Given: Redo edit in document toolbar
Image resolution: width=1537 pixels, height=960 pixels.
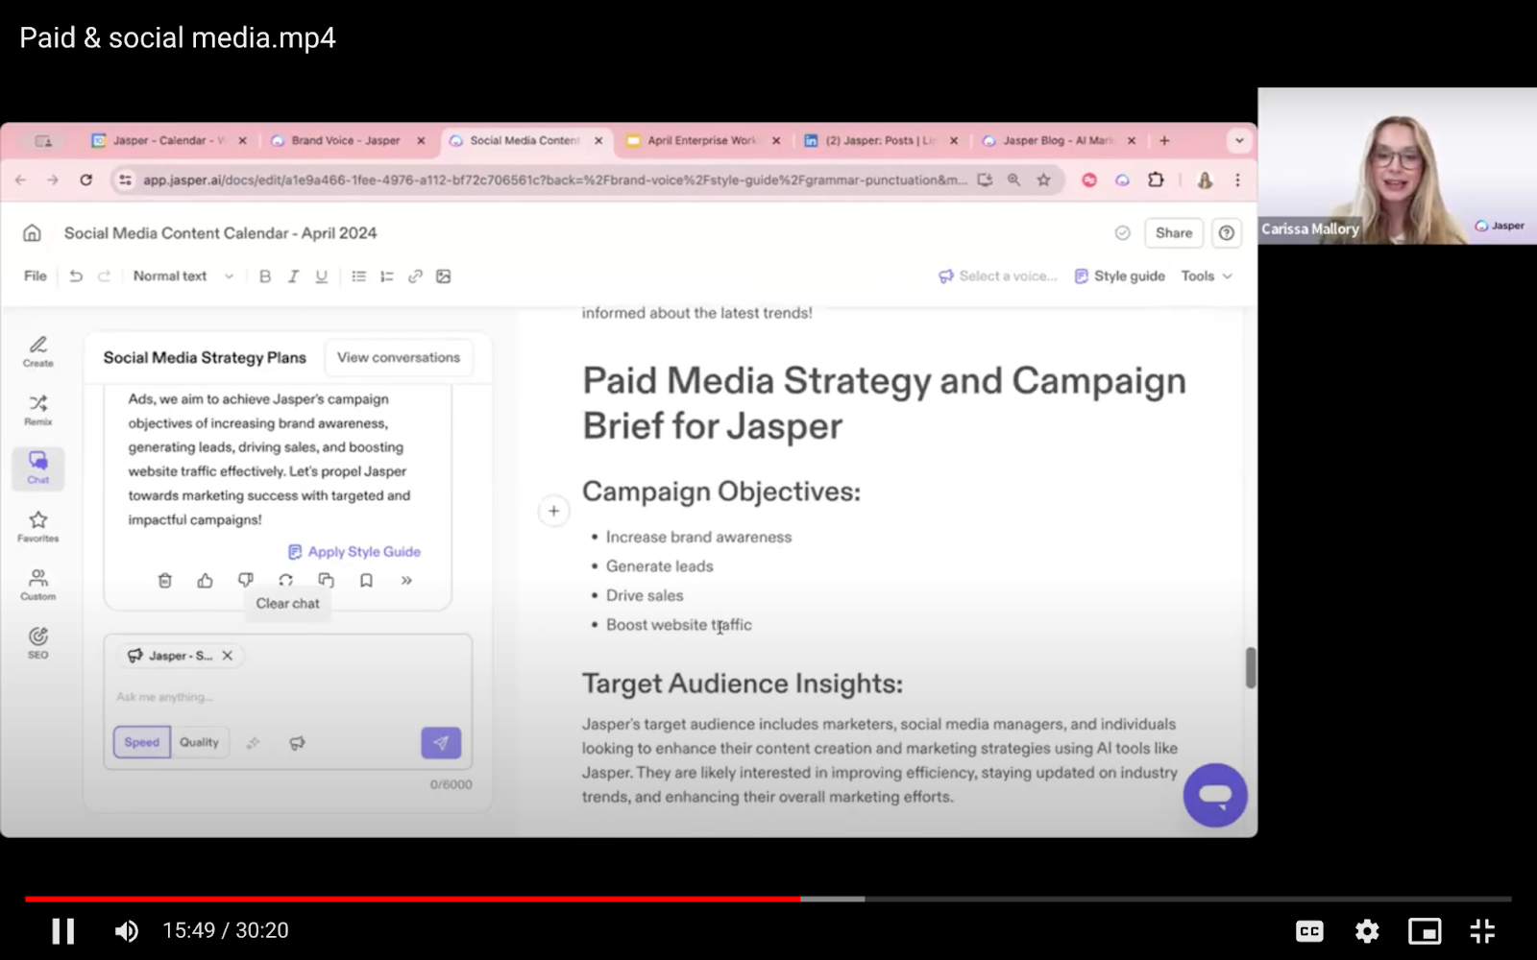Looking at the screenshot, I should tap(104, 276).
